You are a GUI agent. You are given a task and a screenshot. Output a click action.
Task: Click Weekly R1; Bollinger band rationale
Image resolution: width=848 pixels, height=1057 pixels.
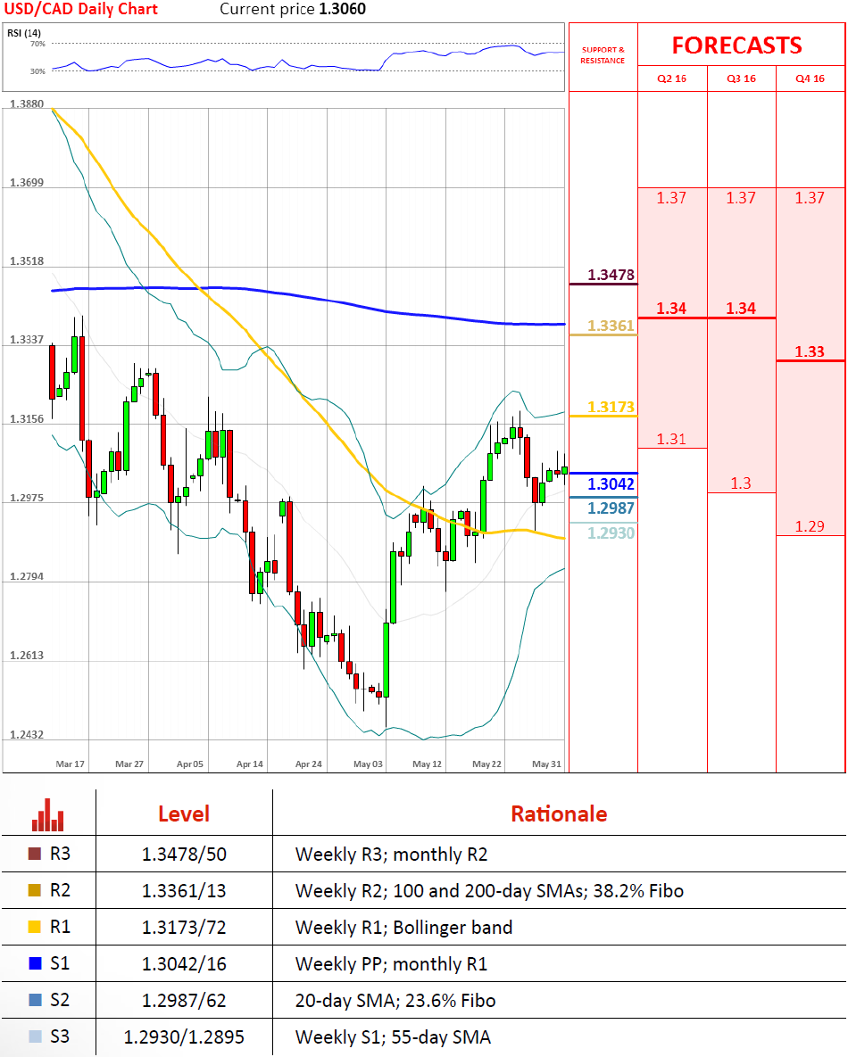tap(403, 928)
